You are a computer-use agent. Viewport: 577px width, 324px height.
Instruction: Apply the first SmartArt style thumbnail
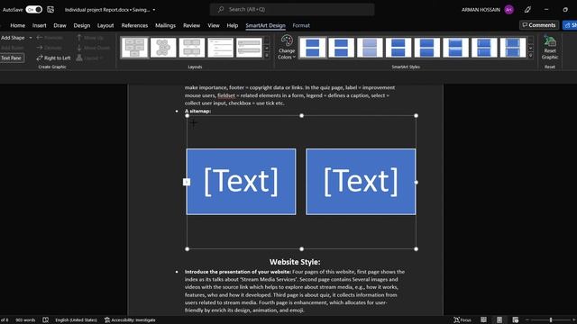click(313, 48)
